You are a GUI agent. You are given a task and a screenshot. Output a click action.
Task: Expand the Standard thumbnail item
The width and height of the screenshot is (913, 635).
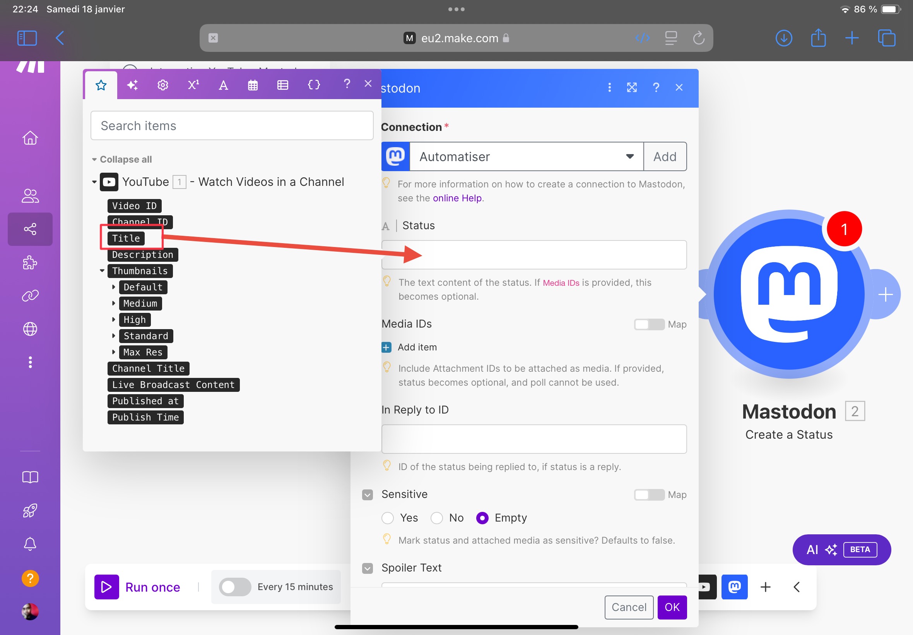point(114,336)
